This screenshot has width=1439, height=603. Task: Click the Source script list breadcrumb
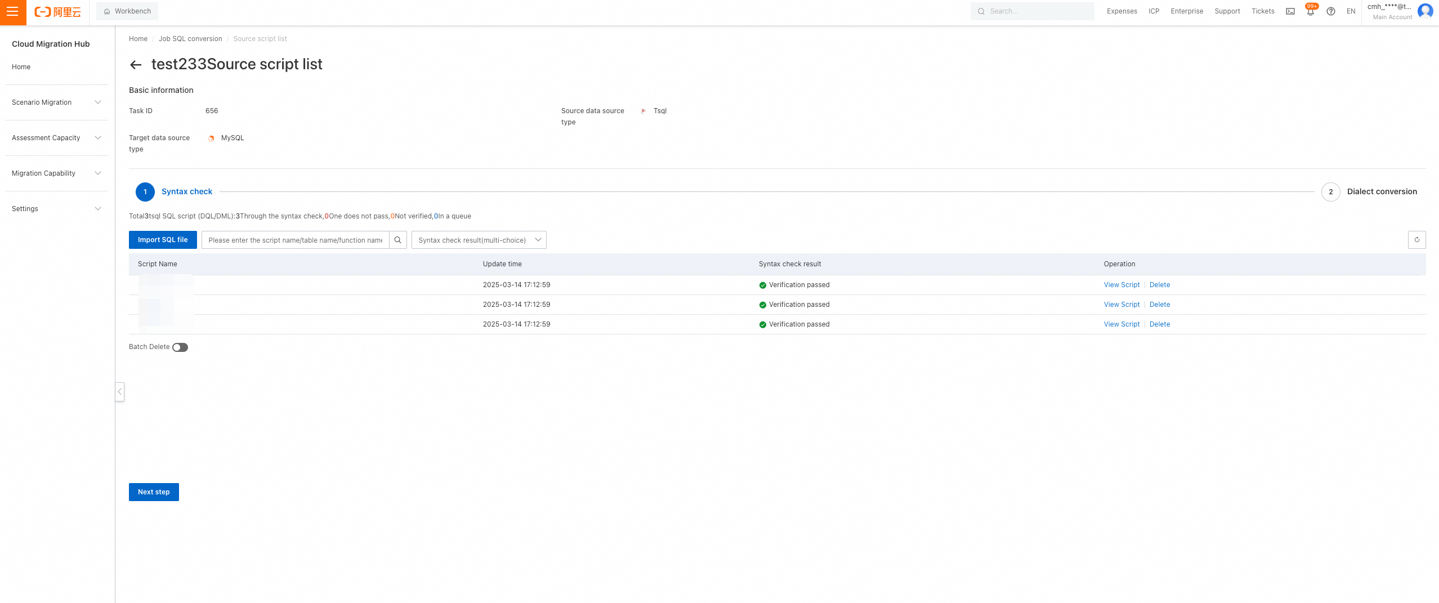tap(260, 39)
